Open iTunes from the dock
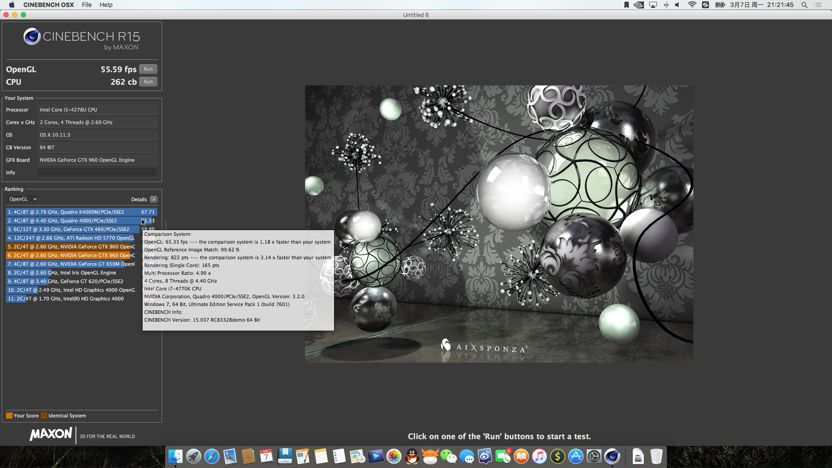The height and width of the screenshot is (468, 832). click(x=539, y=456)
